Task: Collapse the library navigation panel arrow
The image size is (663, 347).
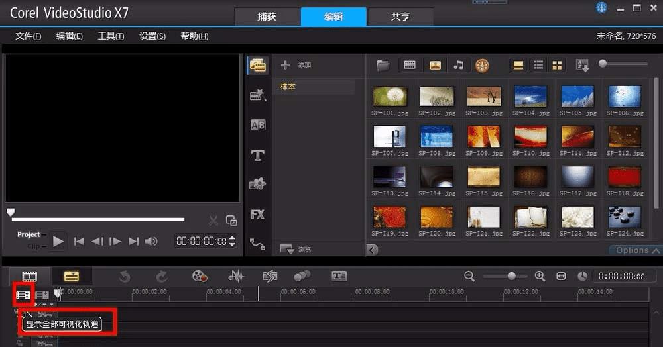Action: coord(372,250)
